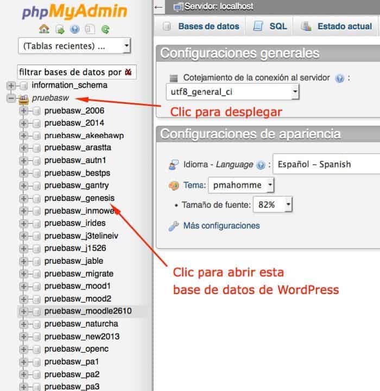Screen dimensions: 380x391
Task: Click the Home icon under phpMyAdmin logo
Action: pyautogui.click(x=45, y=29)
